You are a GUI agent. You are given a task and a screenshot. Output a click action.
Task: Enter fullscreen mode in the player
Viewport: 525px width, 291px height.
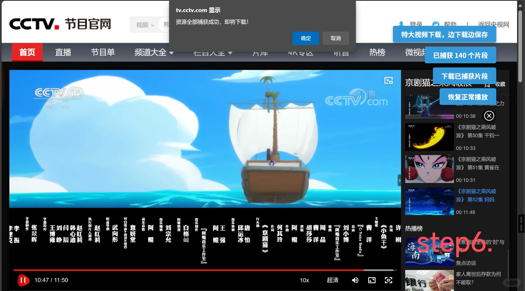pyautogui.click(x=389, y=280)
